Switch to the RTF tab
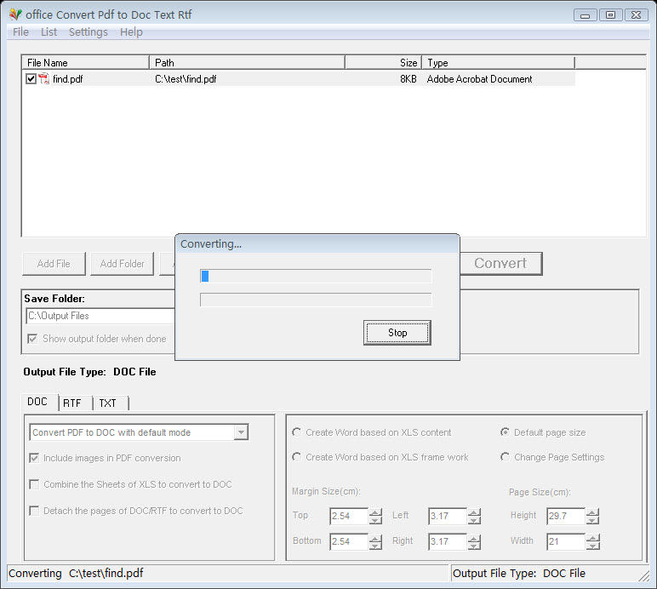Viewport: 657px width, 589px height. 72,403
